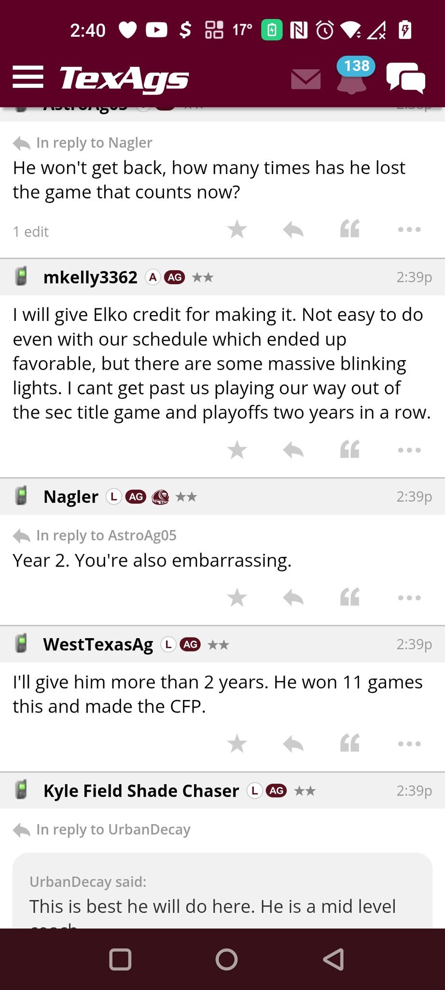
Task: Tap the TexAgs logo
Action: click(x=124, y=78)
